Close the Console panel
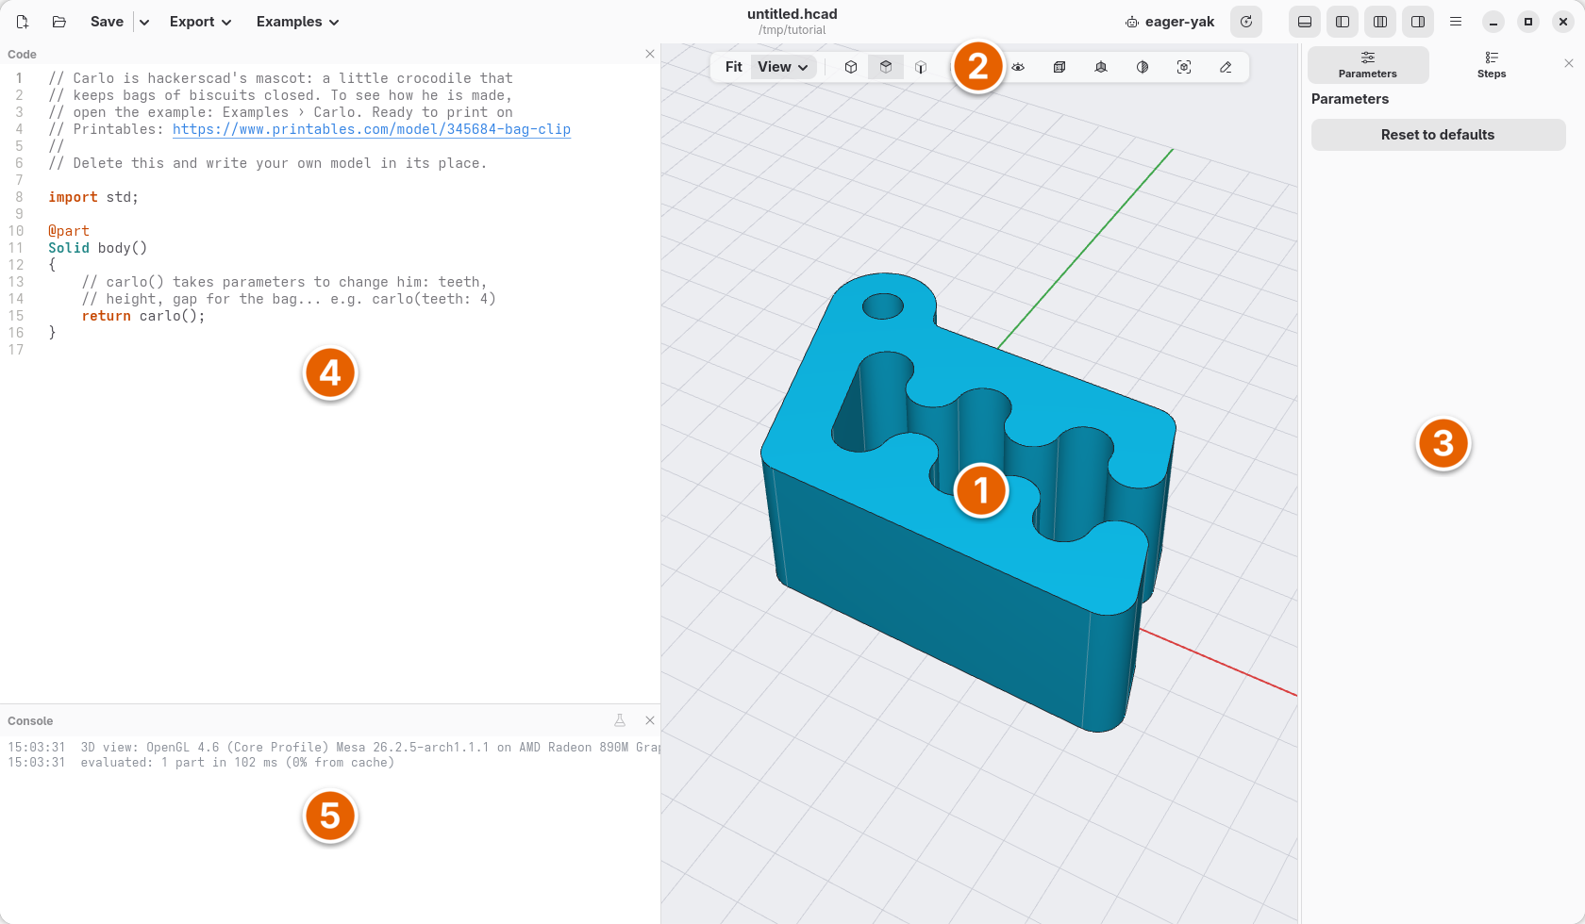 [650, 720]
